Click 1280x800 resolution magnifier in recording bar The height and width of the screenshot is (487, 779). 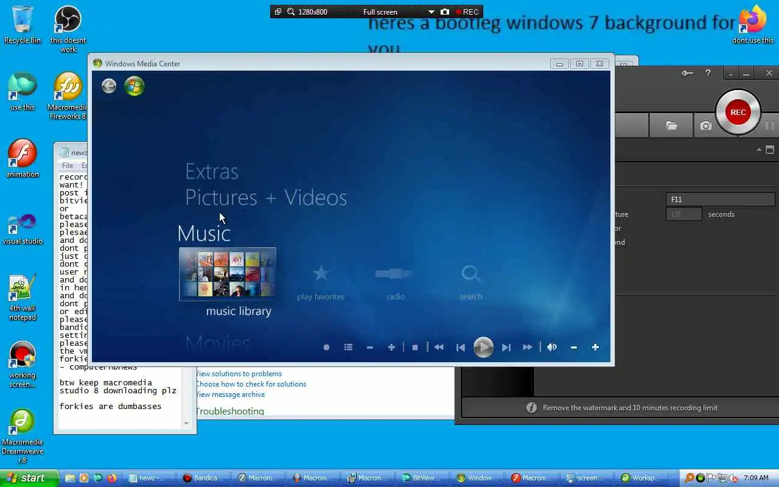click(x=291, y=12)
